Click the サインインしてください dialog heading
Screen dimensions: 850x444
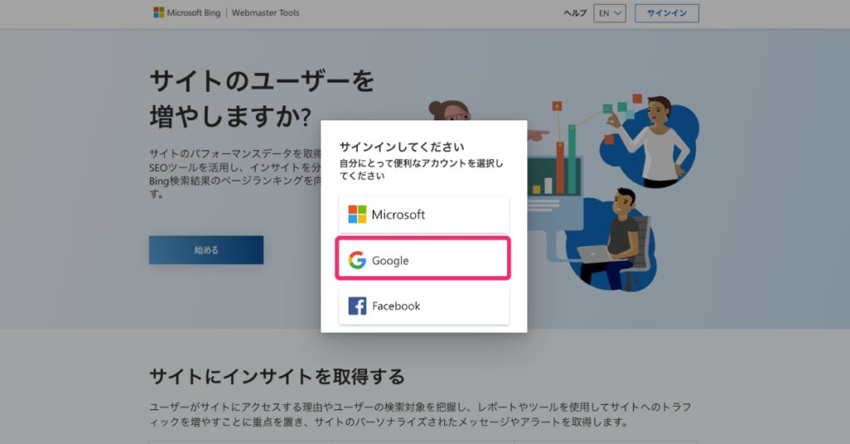coord(402,147)
